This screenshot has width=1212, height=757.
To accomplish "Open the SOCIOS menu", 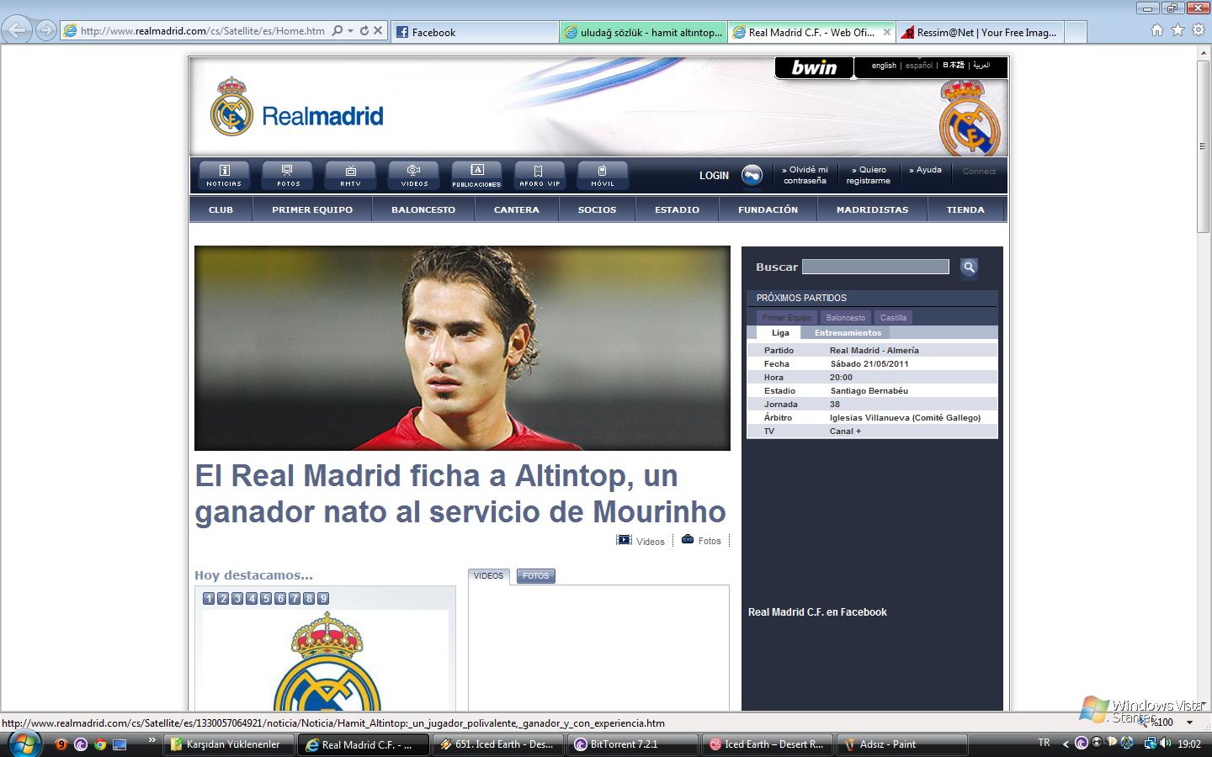I will [597, 209].
